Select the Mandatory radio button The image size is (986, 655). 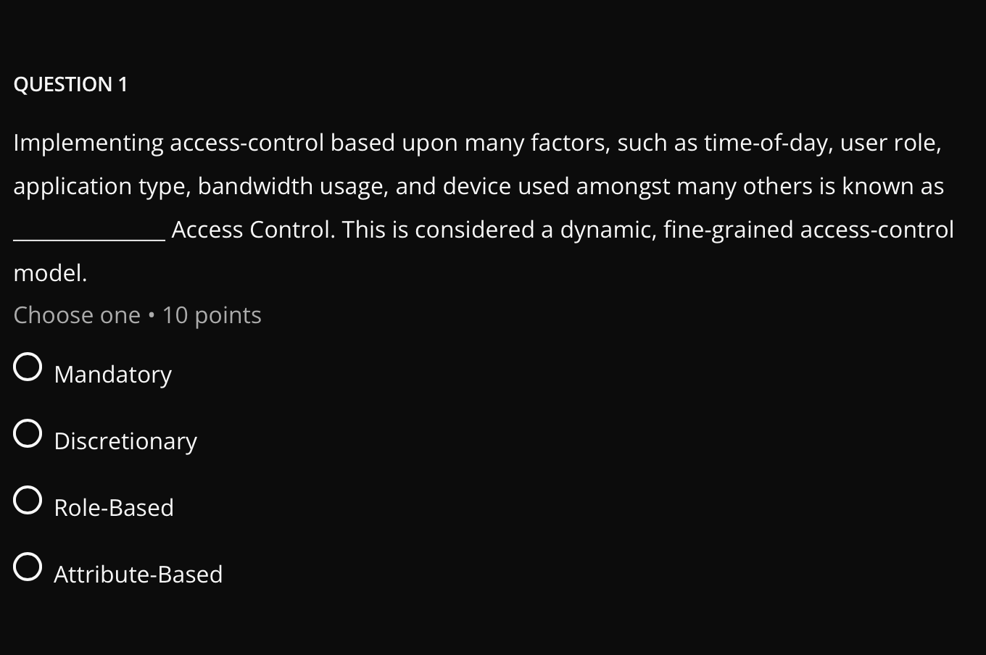(28, 367)
